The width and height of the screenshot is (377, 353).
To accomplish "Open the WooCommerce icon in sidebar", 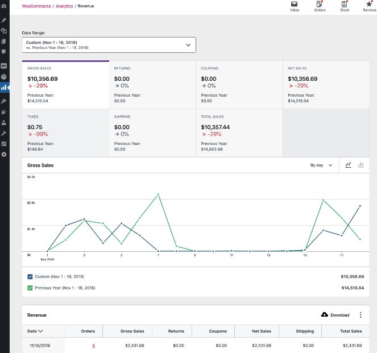I will 3,66.
